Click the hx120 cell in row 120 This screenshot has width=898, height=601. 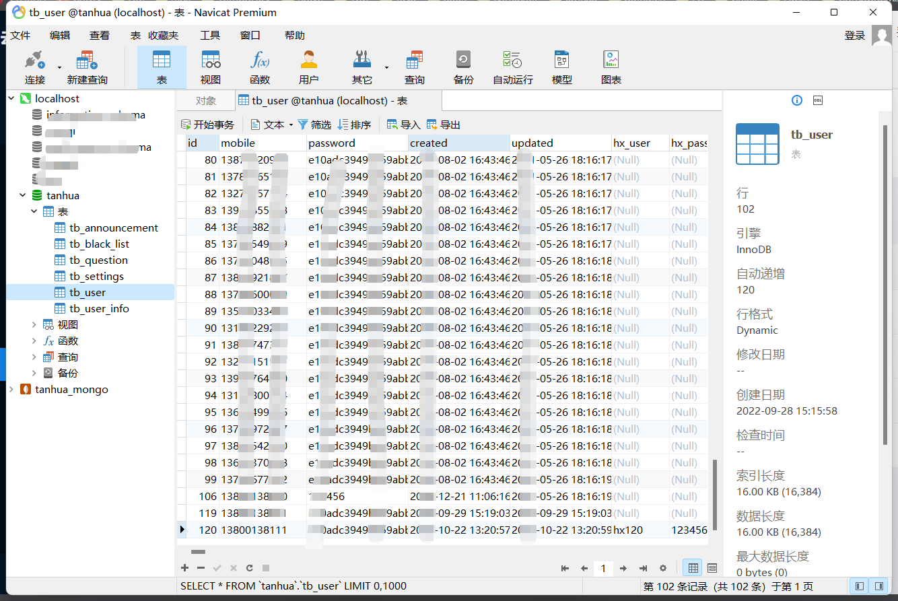pos(640,530)
